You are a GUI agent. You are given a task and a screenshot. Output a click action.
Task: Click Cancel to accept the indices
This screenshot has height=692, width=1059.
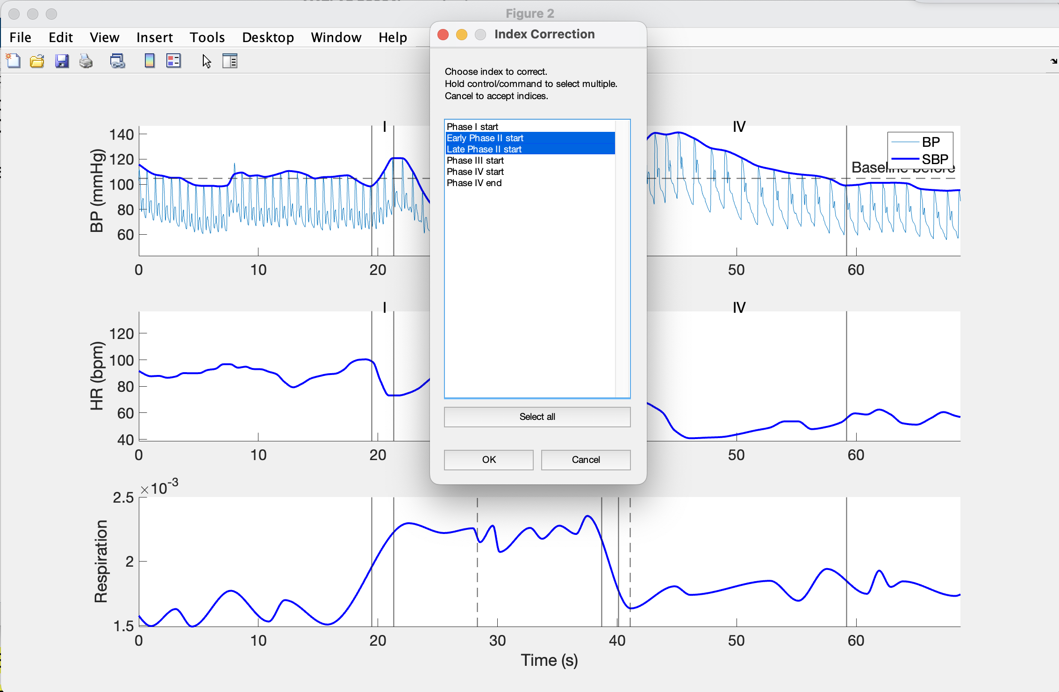[x=586, y=460]
